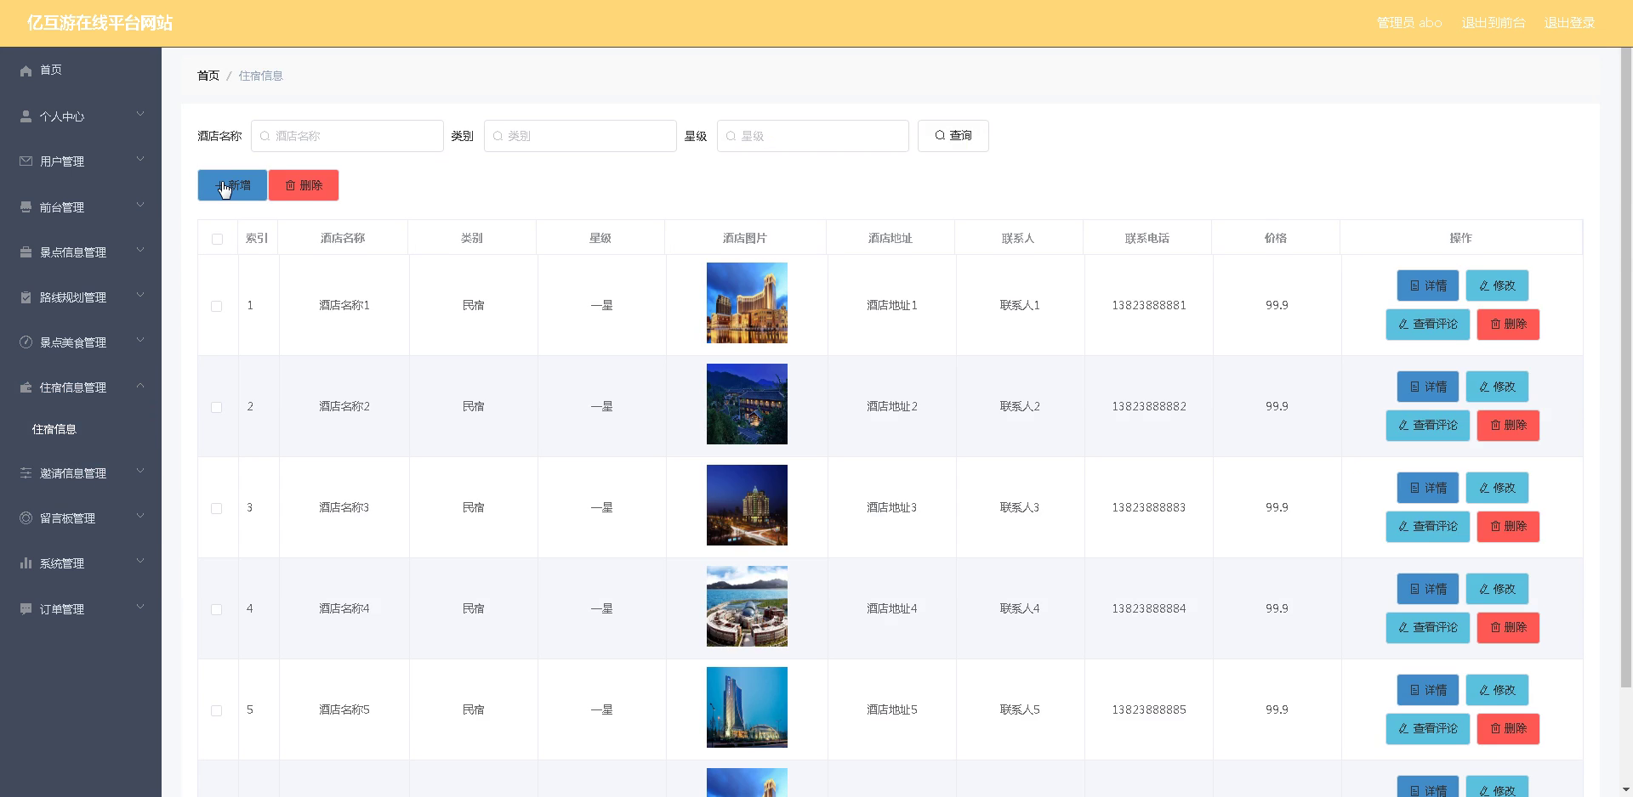Open the 系统管理 sidebar menu
The image size is (1633, 797).
(x=81, y=563)
